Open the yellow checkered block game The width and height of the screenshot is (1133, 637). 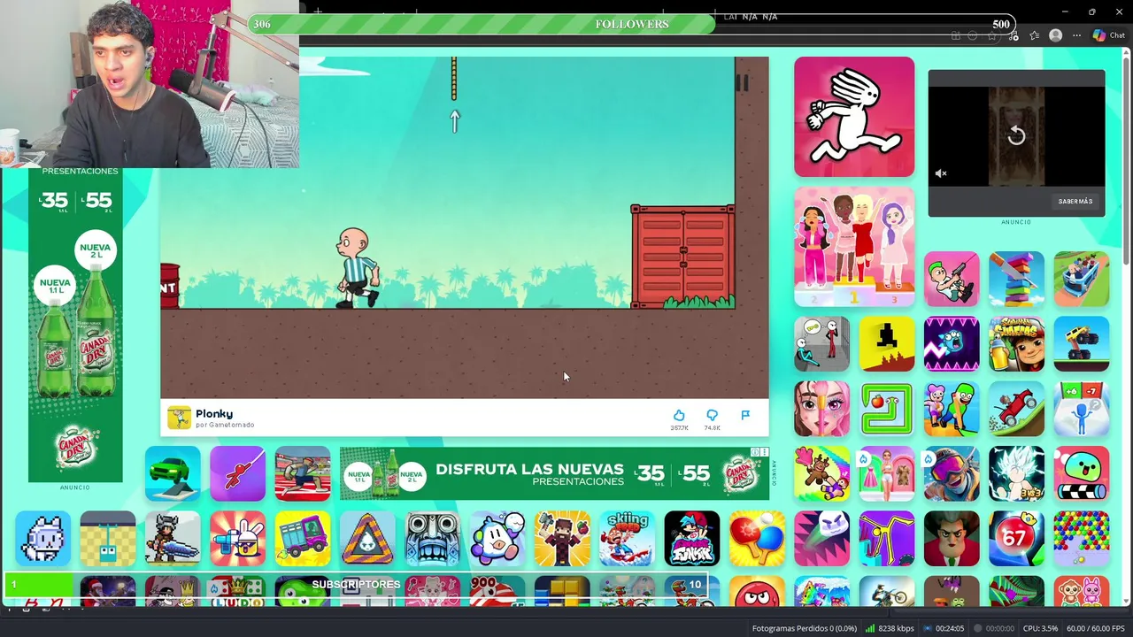(108, 539)
